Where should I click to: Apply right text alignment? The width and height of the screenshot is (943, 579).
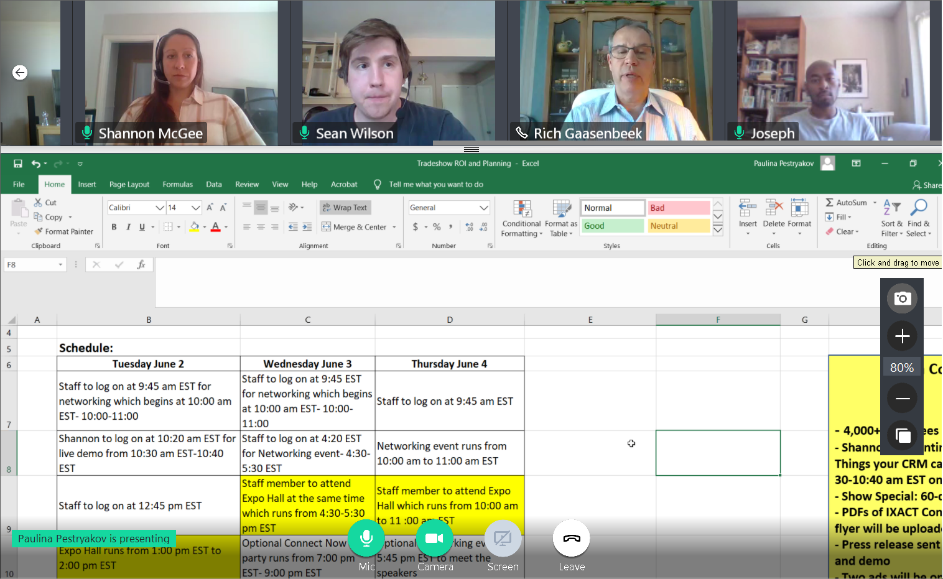(x=274, y=227)
